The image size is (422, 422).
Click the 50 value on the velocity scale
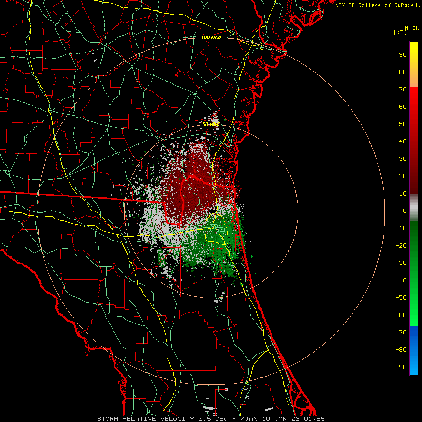click(403, 124)
